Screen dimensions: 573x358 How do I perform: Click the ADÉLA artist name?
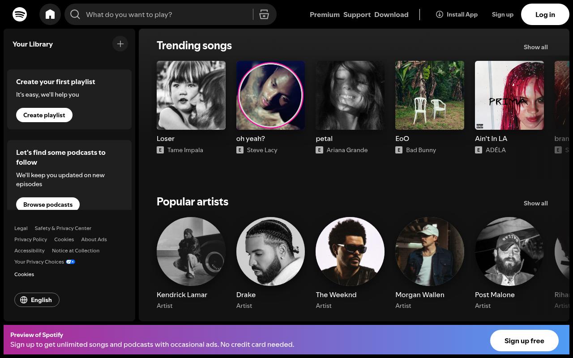[496, 150]
